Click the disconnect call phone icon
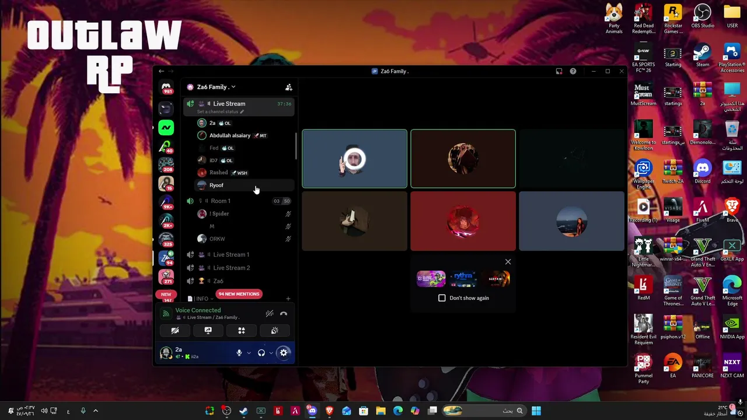 (x=284, y=314)
